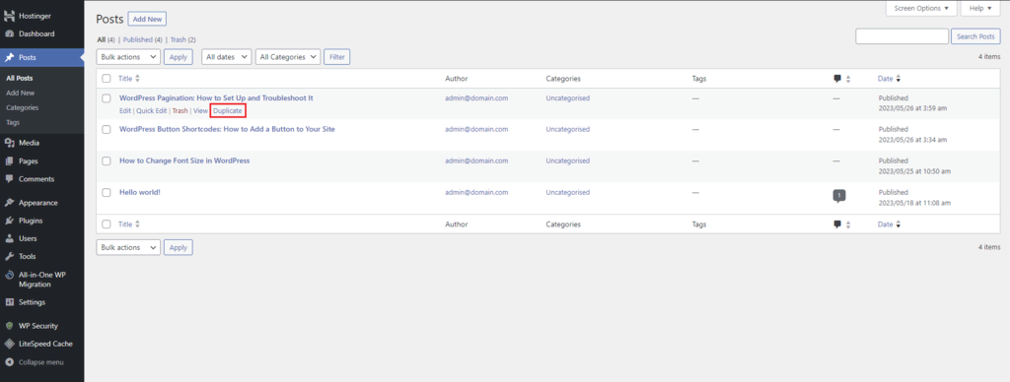Select the Appearance brush icon
This screenshot has height=382, width=1010.
(9, 203)
